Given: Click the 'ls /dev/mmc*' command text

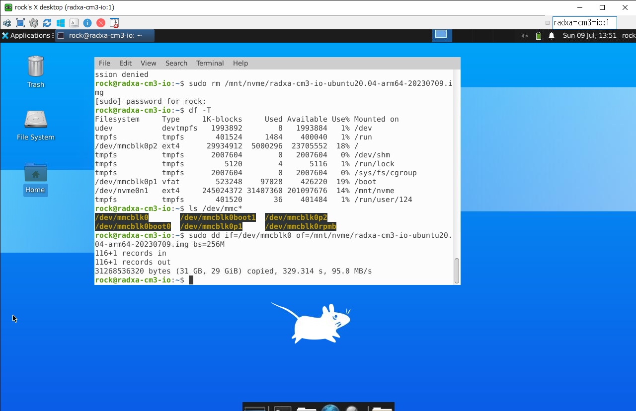Looking at the screenshot, I should (x=216, y=208).
